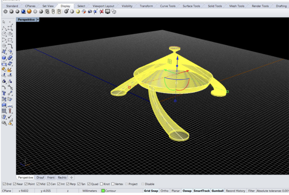The image size is (289, 195).
Task: Select the circle drawing tool
Action: pos(4,34)
